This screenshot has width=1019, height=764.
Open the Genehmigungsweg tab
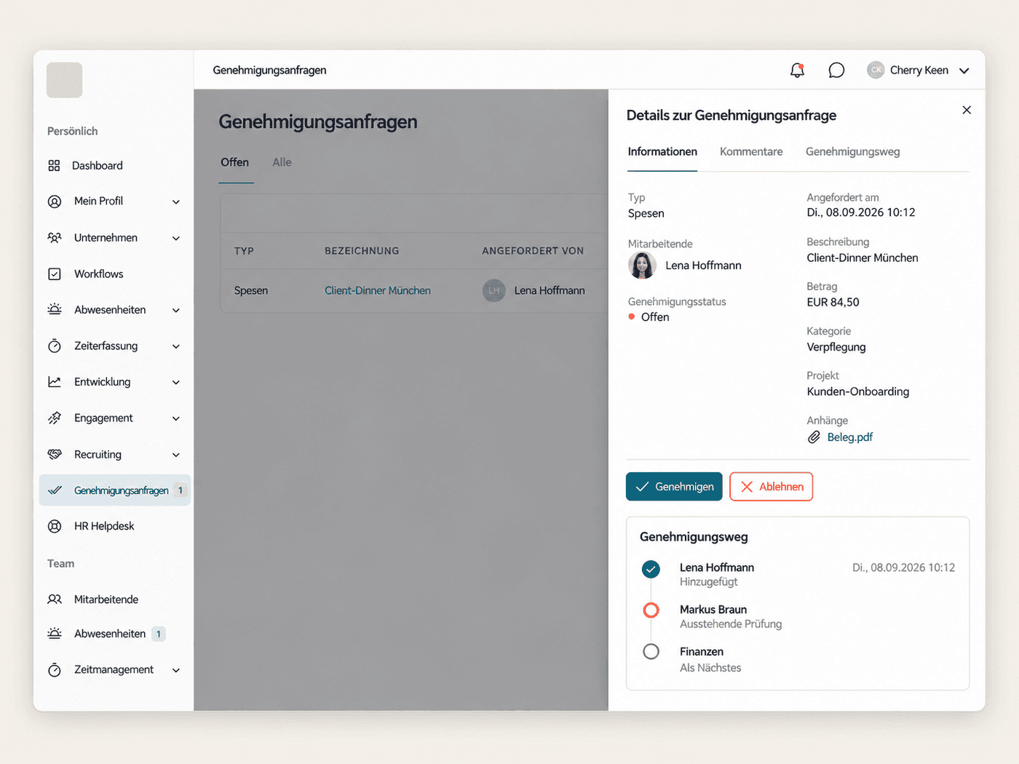coord(852,151)
